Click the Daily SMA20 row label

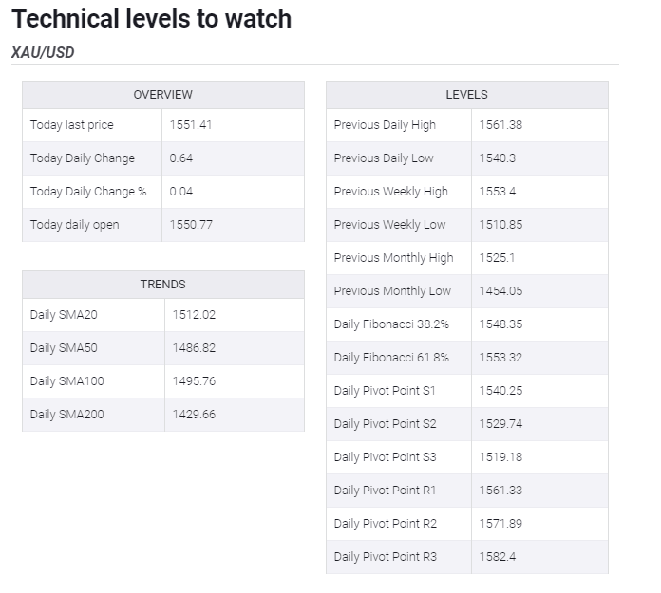tap(63, 315)
